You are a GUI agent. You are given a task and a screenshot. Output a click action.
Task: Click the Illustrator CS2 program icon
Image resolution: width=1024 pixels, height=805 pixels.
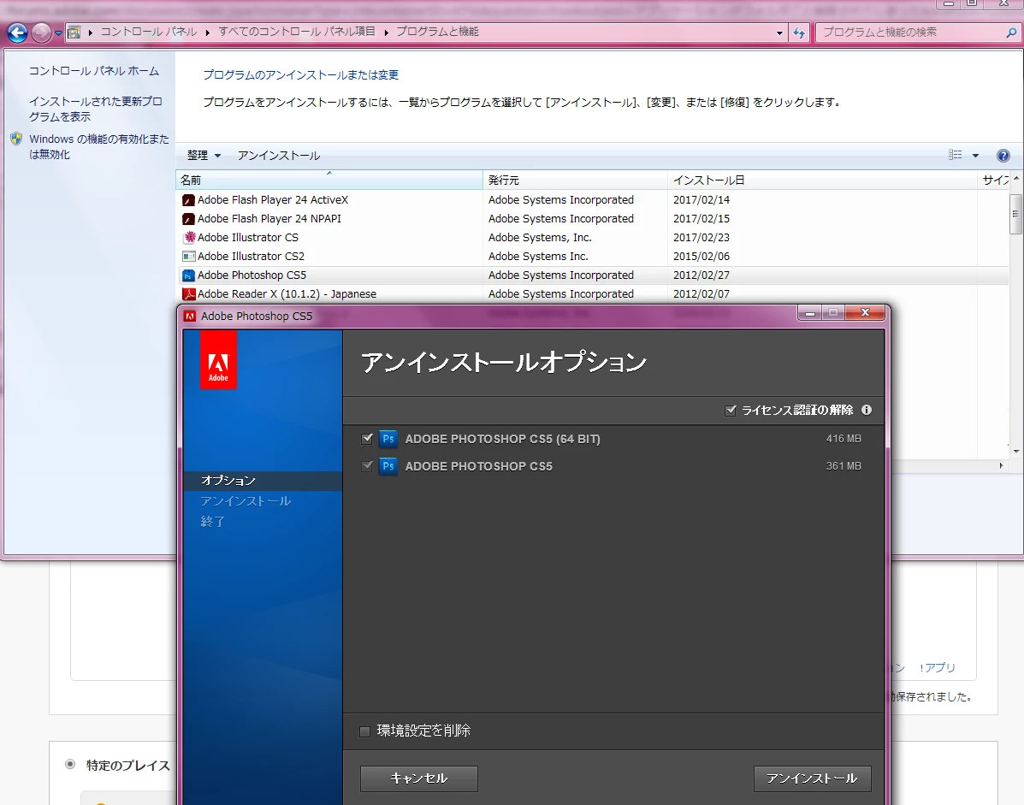pyautogui.click(x=189, y=257)
